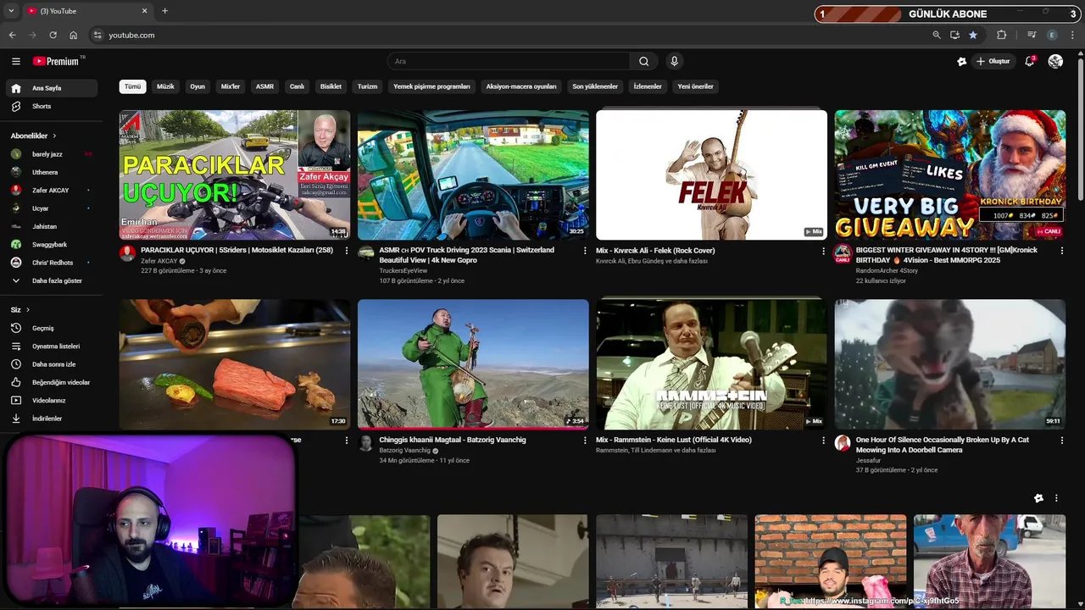Open the YouTube hamburger guide menu

[x=16, y=61]
